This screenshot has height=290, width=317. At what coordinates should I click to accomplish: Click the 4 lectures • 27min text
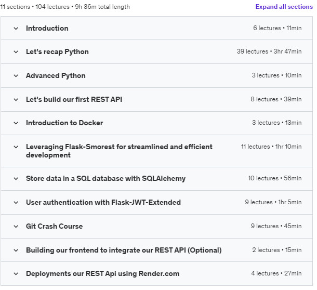(276, 273)
